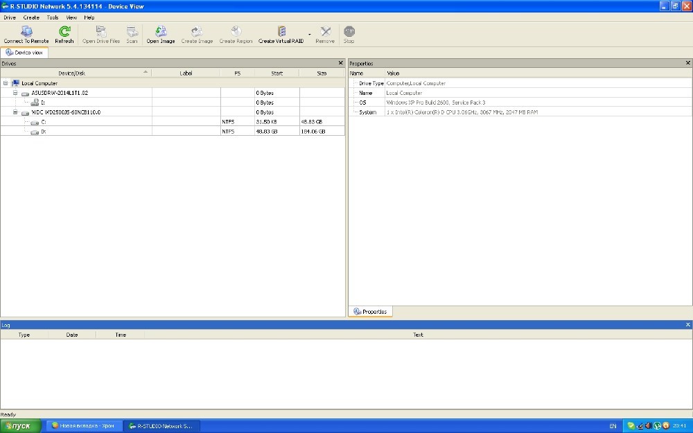This screenshot has width=693, height=433.
Task: Click the Start column header
Action: 277,73
